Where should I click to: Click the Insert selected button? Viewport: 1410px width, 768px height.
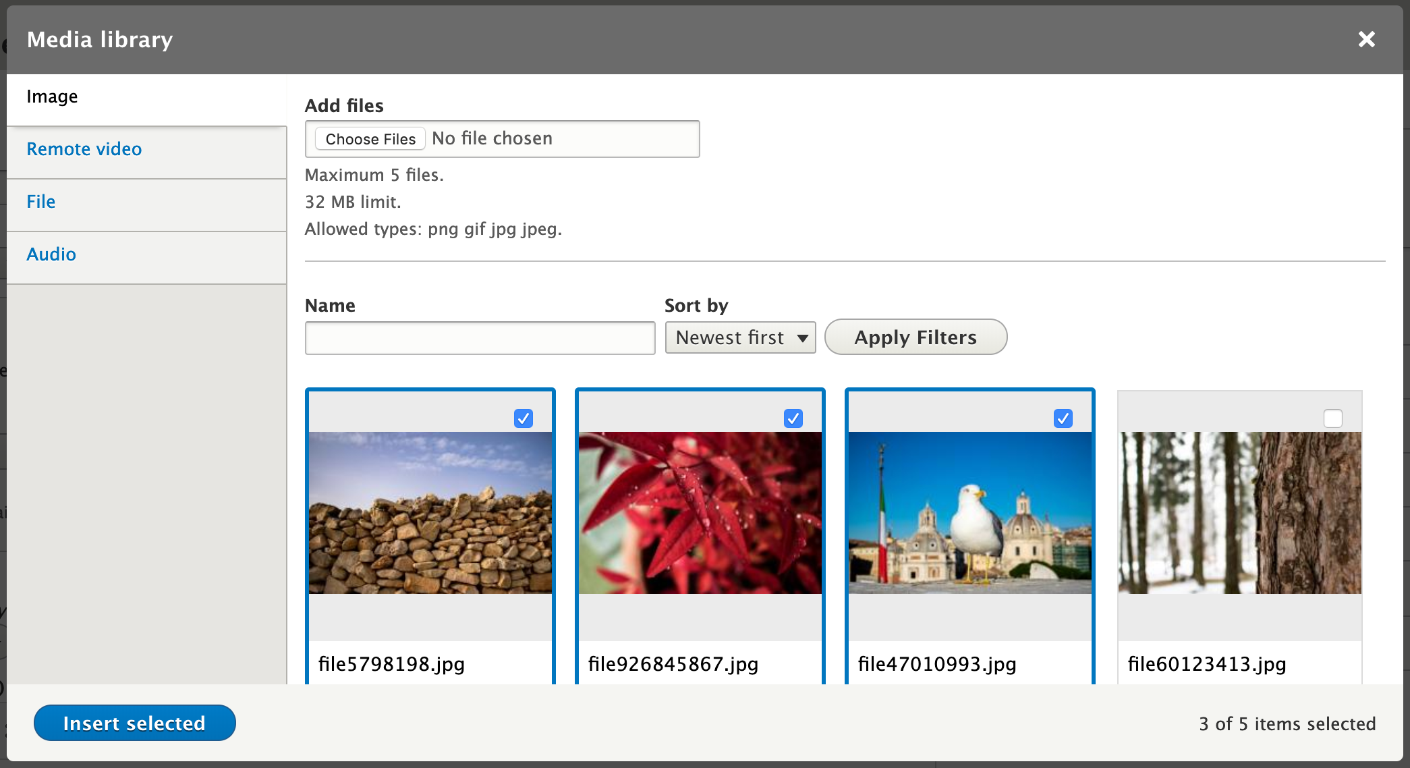pos(134,723)
